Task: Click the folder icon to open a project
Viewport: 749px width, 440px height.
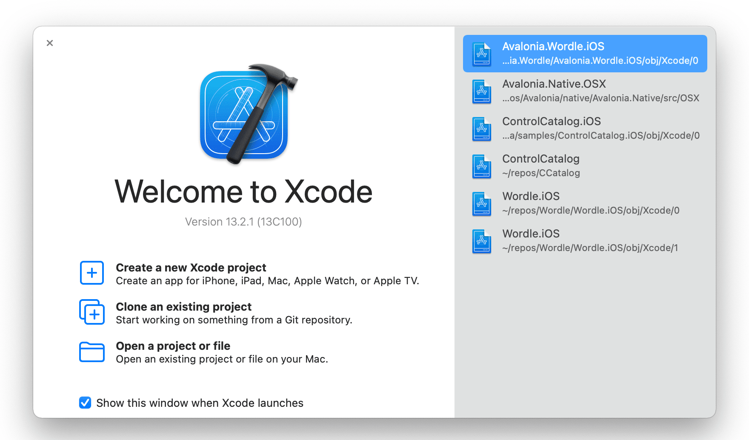Action: [91, 352]
